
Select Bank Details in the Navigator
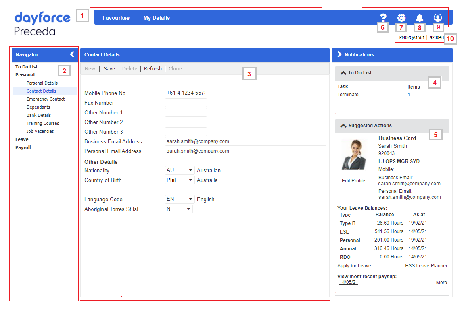coord(39,115)
